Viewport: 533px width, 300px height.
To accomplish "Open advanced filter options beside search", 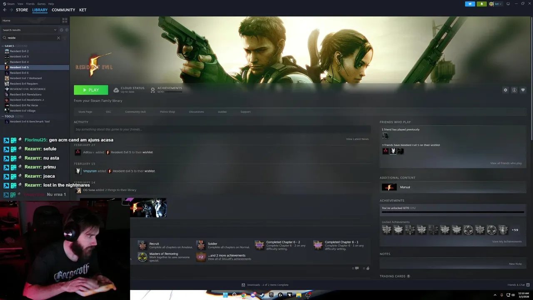I will point(65,38).
